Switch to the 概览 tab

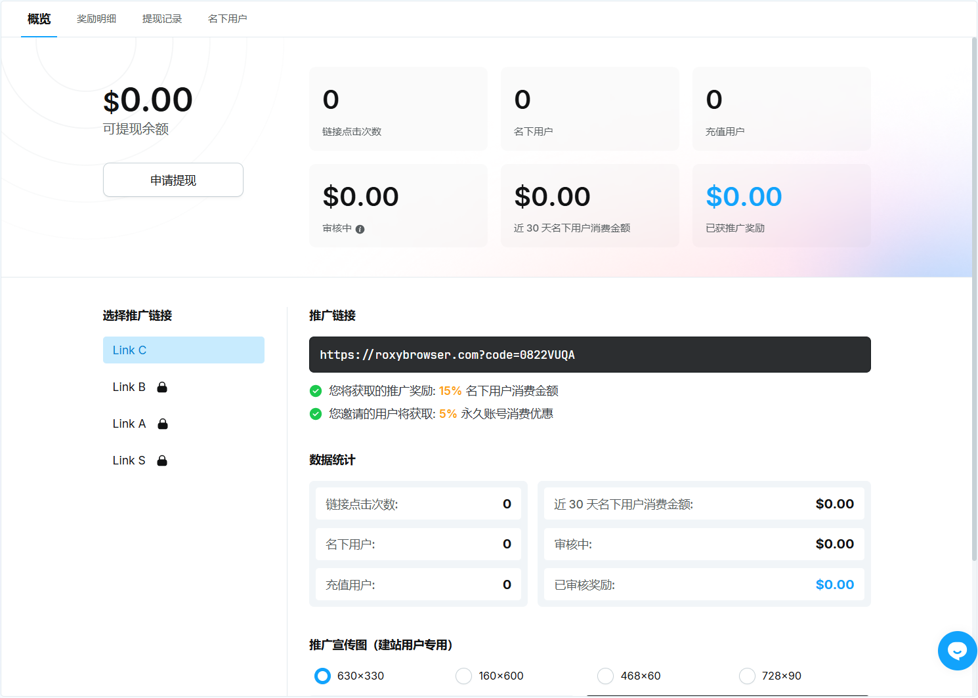tap(39, 19)
